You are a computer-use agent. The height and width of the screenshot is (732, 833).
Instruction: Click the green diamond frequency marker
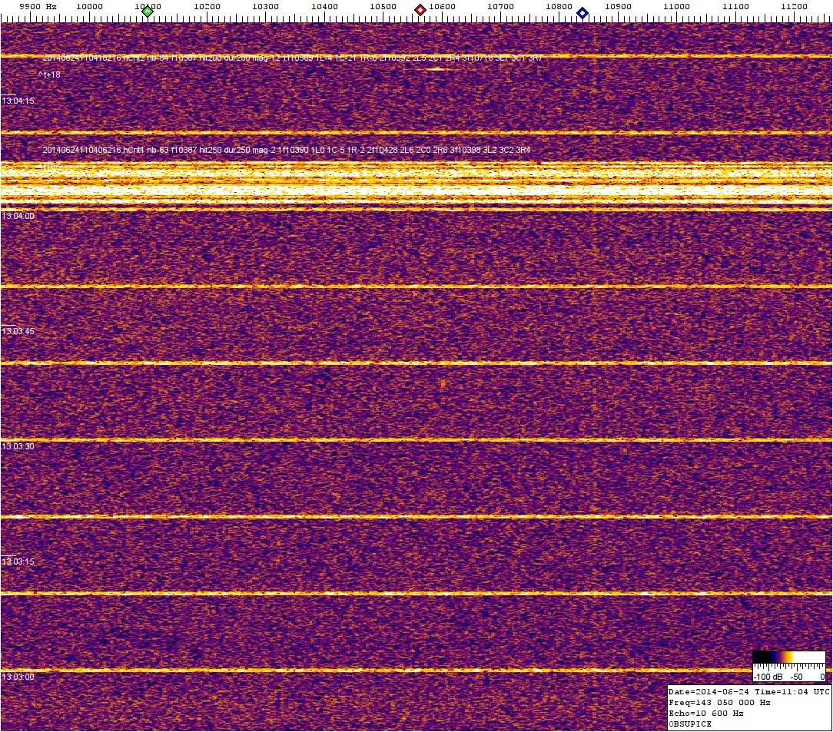[148, 11]
